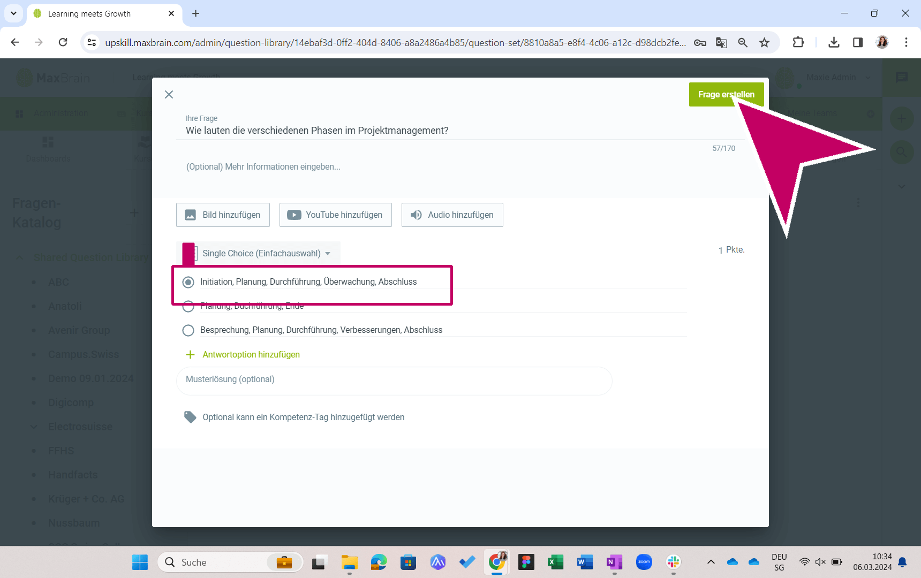921x578 pixels.
Task: Select radio for Planung, Durchführung, Ende answer
Action: 188,307
